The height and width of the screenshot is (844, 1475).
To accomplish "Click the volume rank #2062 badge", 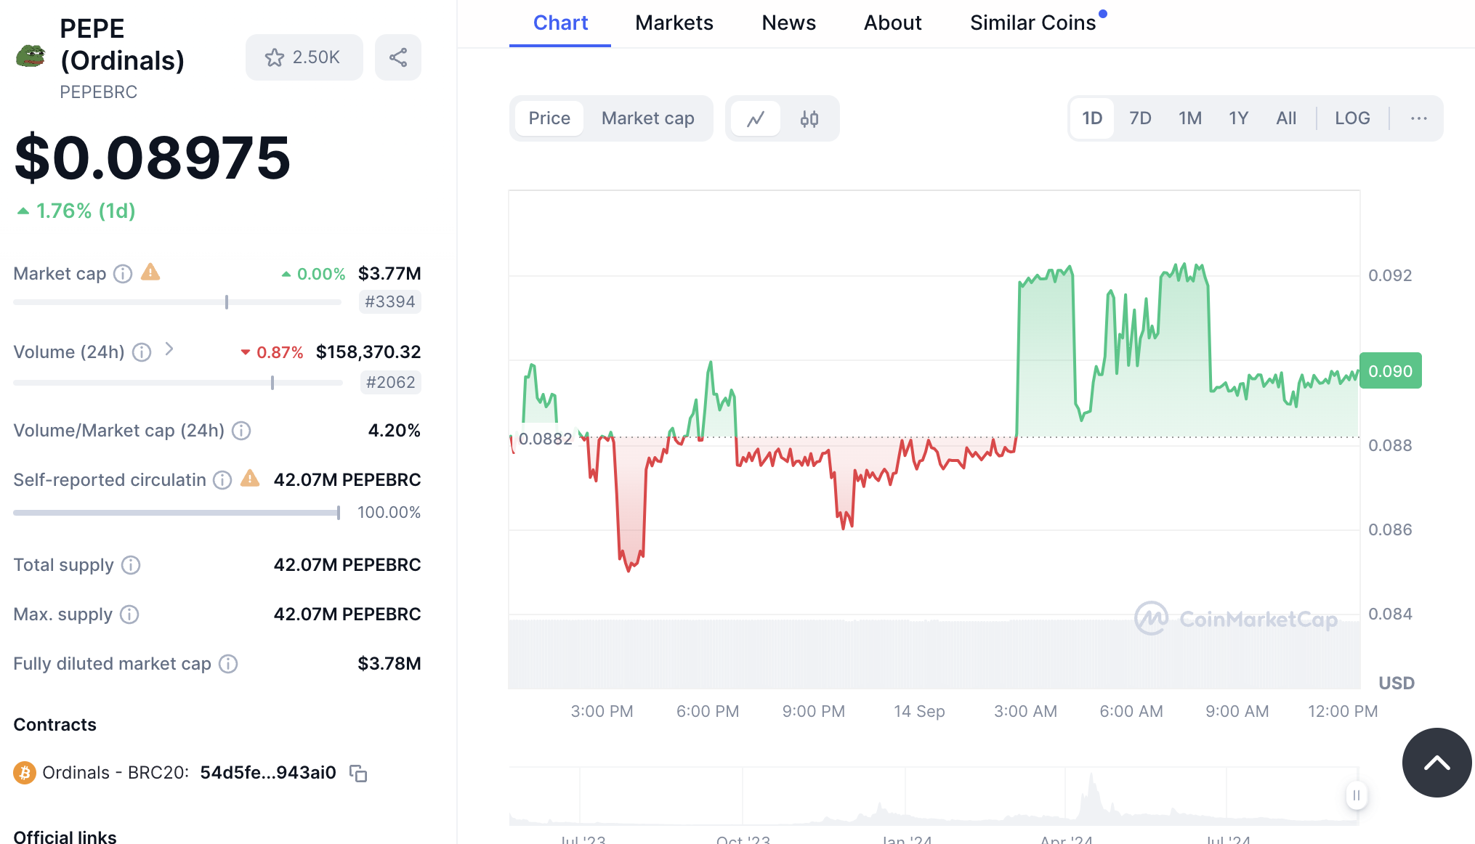I will click(x=390, y=383).
